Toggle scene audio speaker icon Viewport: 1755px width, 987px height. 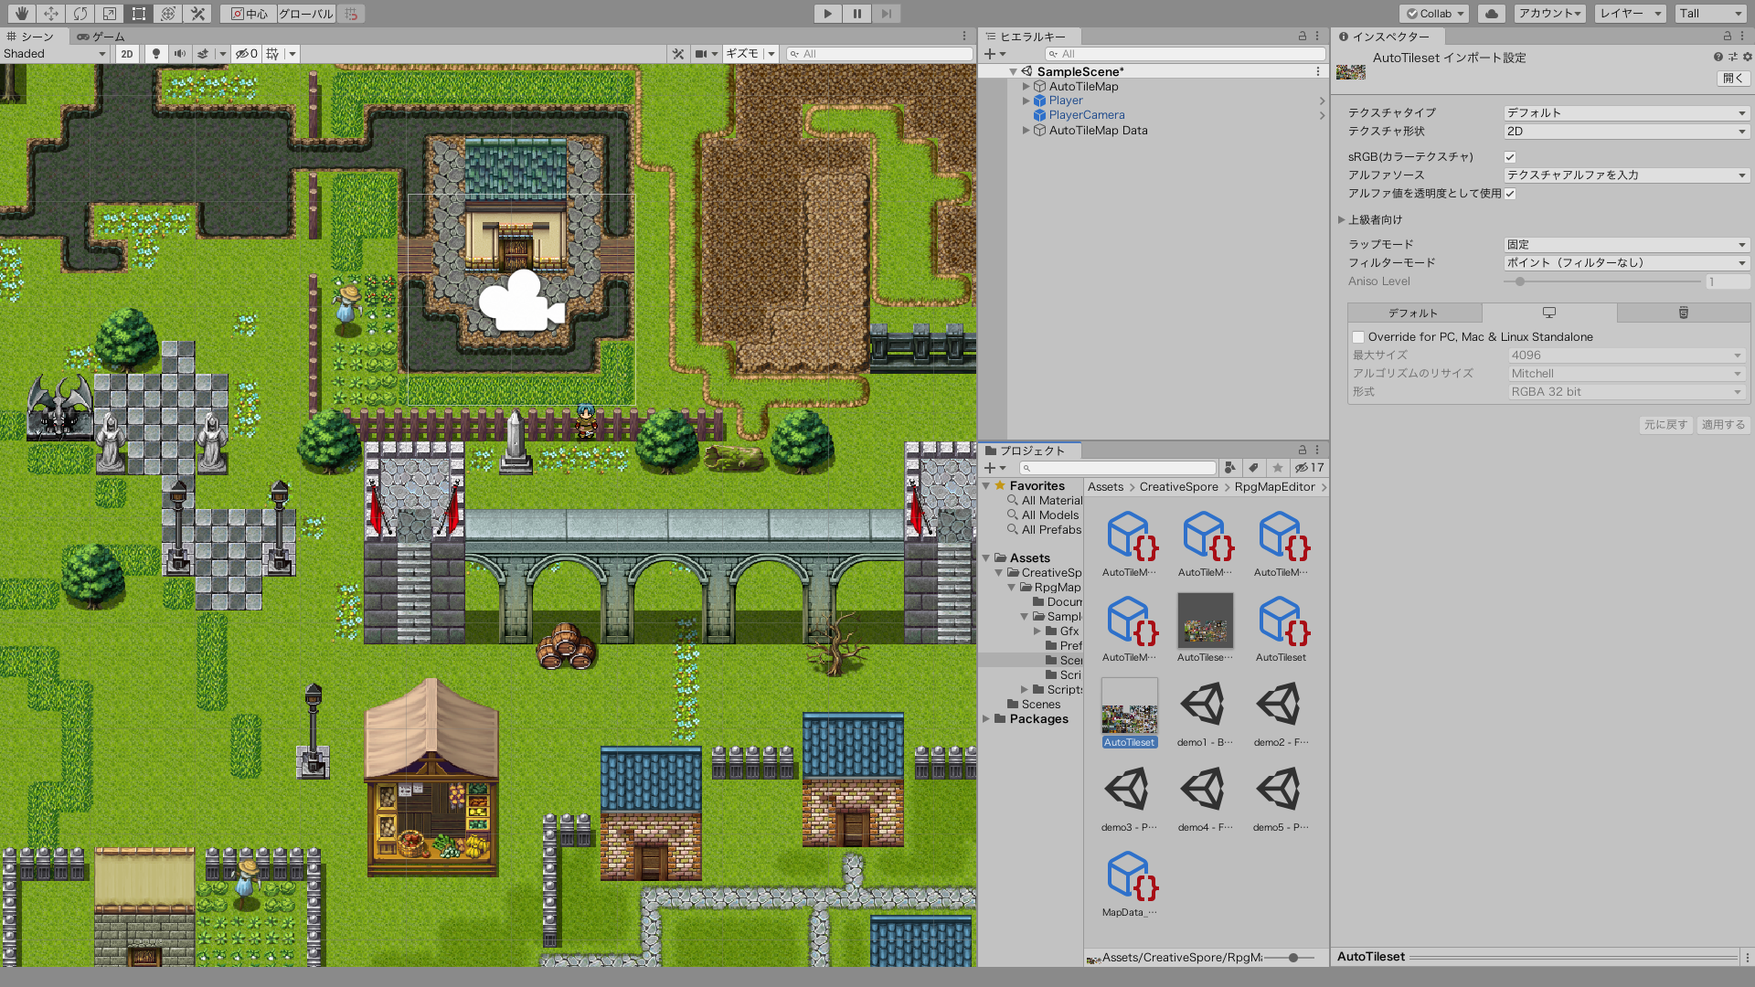click(180, 54)
